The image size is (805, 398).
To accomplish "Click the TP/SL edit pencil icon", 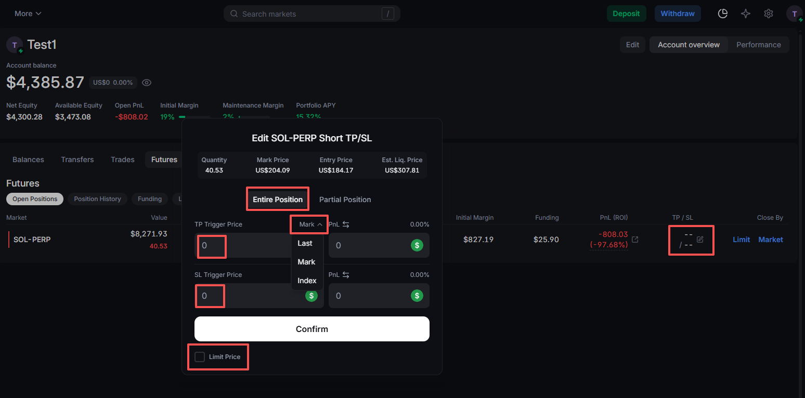I will 700,240.
